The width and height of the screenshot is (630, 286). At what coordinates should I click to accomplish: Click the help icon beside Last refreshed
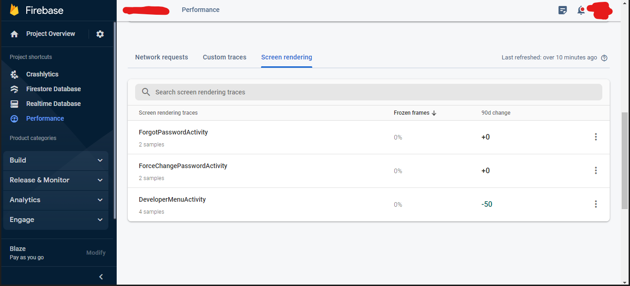[x=604, y=58]
